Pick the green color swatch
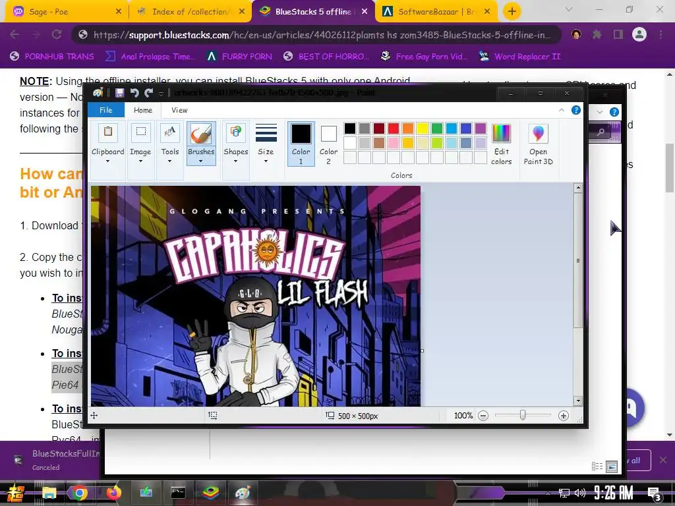 [x=437, y=128]
